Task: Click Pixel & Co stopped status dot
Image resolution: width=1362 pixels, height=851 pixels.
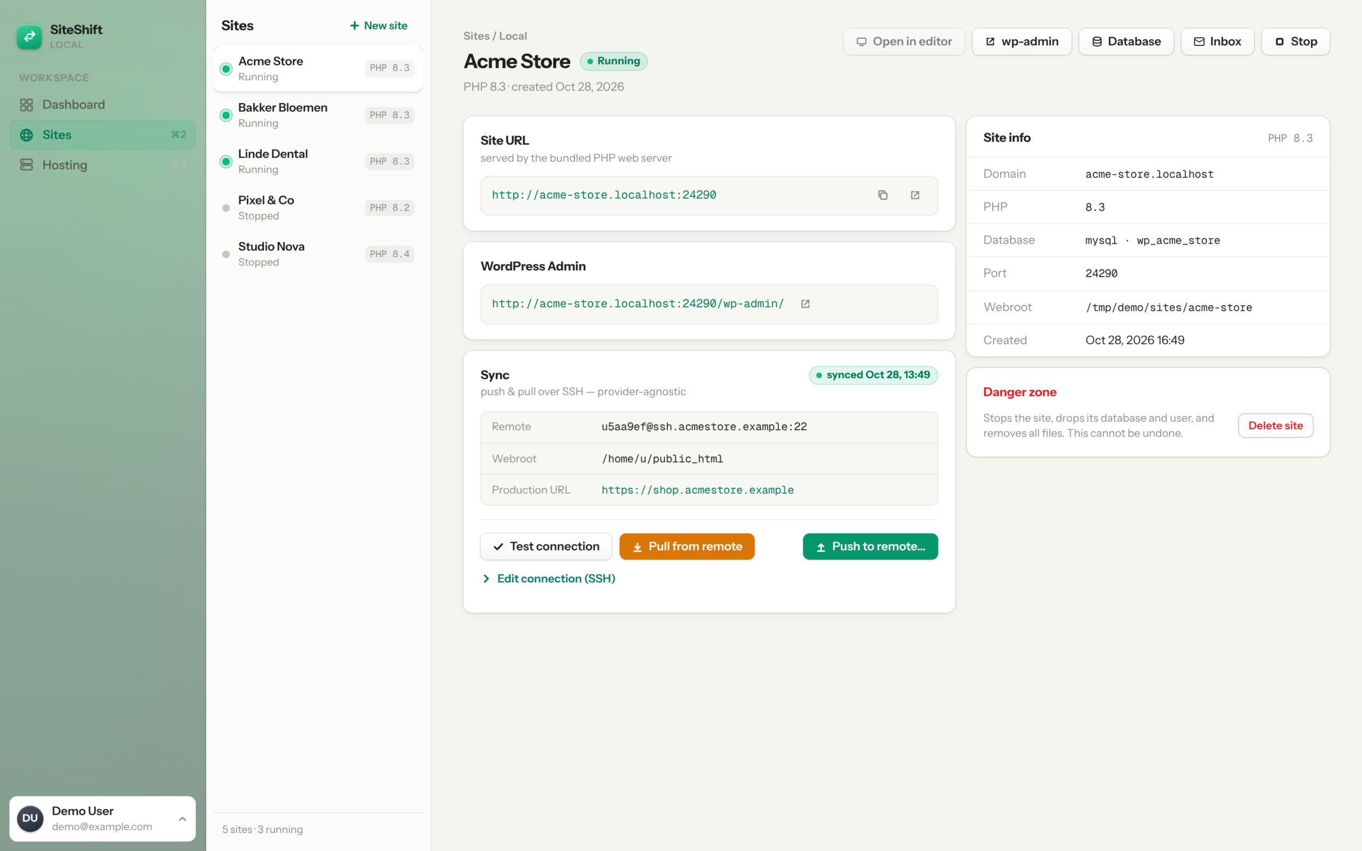Action: [x=226, y=208]
